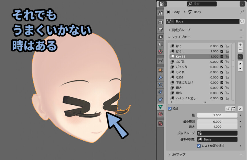Uncheck the はぅ.L shape key checkbox

coord(222,51)
